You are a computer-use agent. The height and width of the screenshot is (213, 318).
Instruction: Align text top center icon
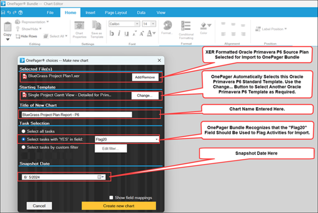point(233,25)
